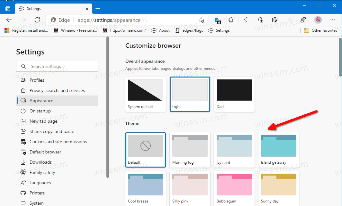
Task: Select the Dark overall appearance option
Action: coord(234,94)
